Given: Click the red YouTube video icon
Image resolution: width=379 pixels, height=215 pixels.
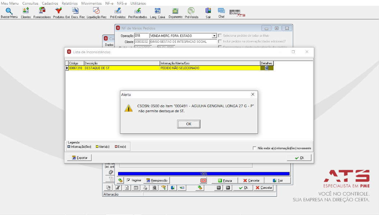Looking at the screenshot, I should click(203, 180).
